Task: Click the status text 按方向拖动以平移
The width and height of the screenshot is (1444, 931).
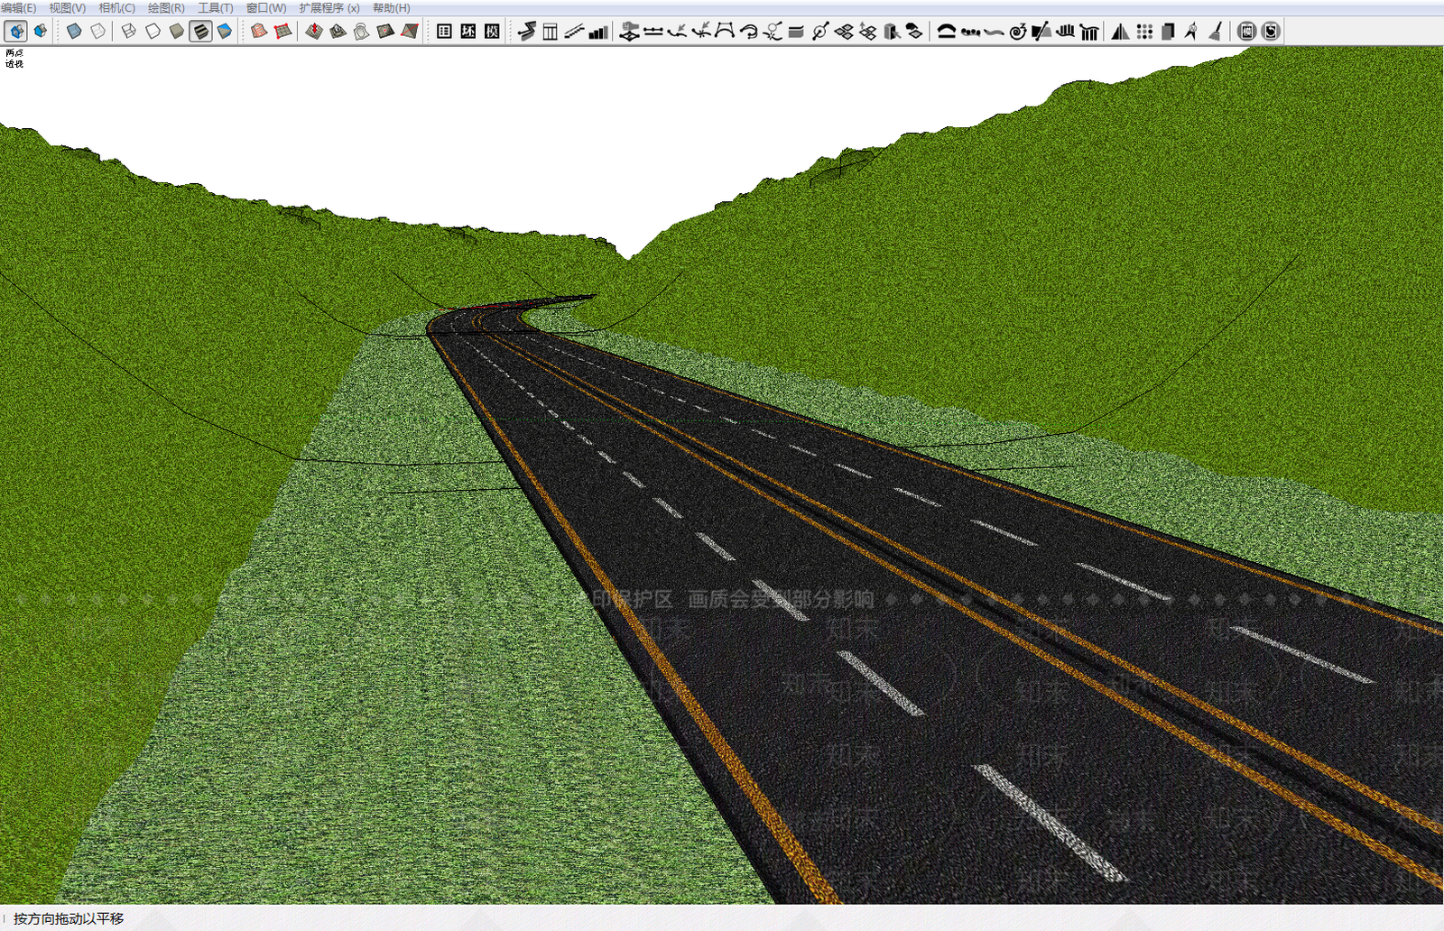Action: [x=69, y=918]
